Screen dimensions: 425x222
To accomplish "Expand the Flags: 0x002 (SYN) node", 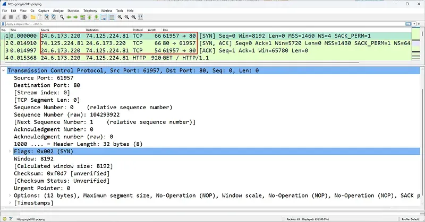I will pyautogui.click(x=10, y=152).
